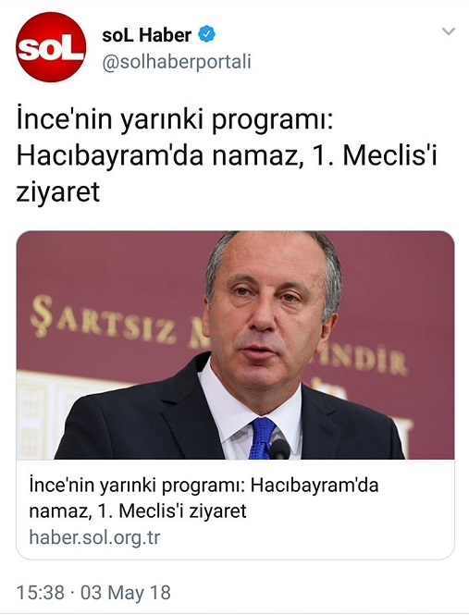469x615 pixels.
Task: Click the word "ziyaret" ending the tweet
Action: pyautogui.click(x=58, y=191)
